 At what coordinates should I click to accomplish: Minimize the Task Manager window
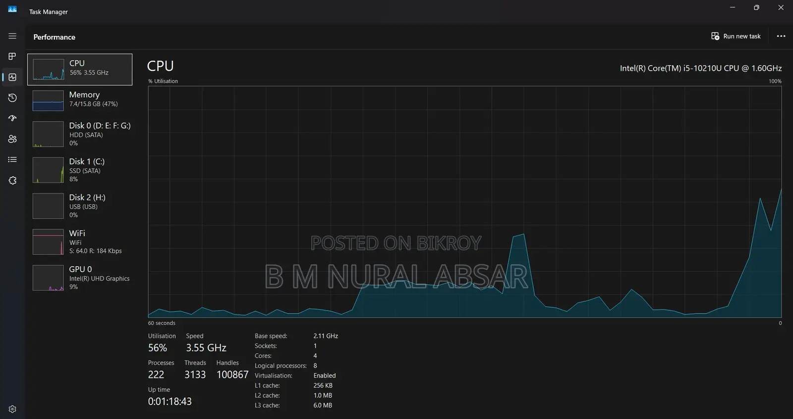(733, 7)
